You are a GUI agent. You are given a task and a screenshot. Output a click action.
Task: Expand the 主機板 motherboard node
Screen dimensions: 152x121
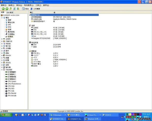coord(2,39)
